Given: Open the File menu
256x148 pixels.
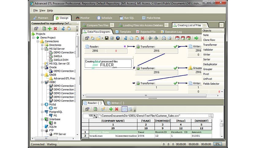Looking at the screenshot, I should point(36,10).
